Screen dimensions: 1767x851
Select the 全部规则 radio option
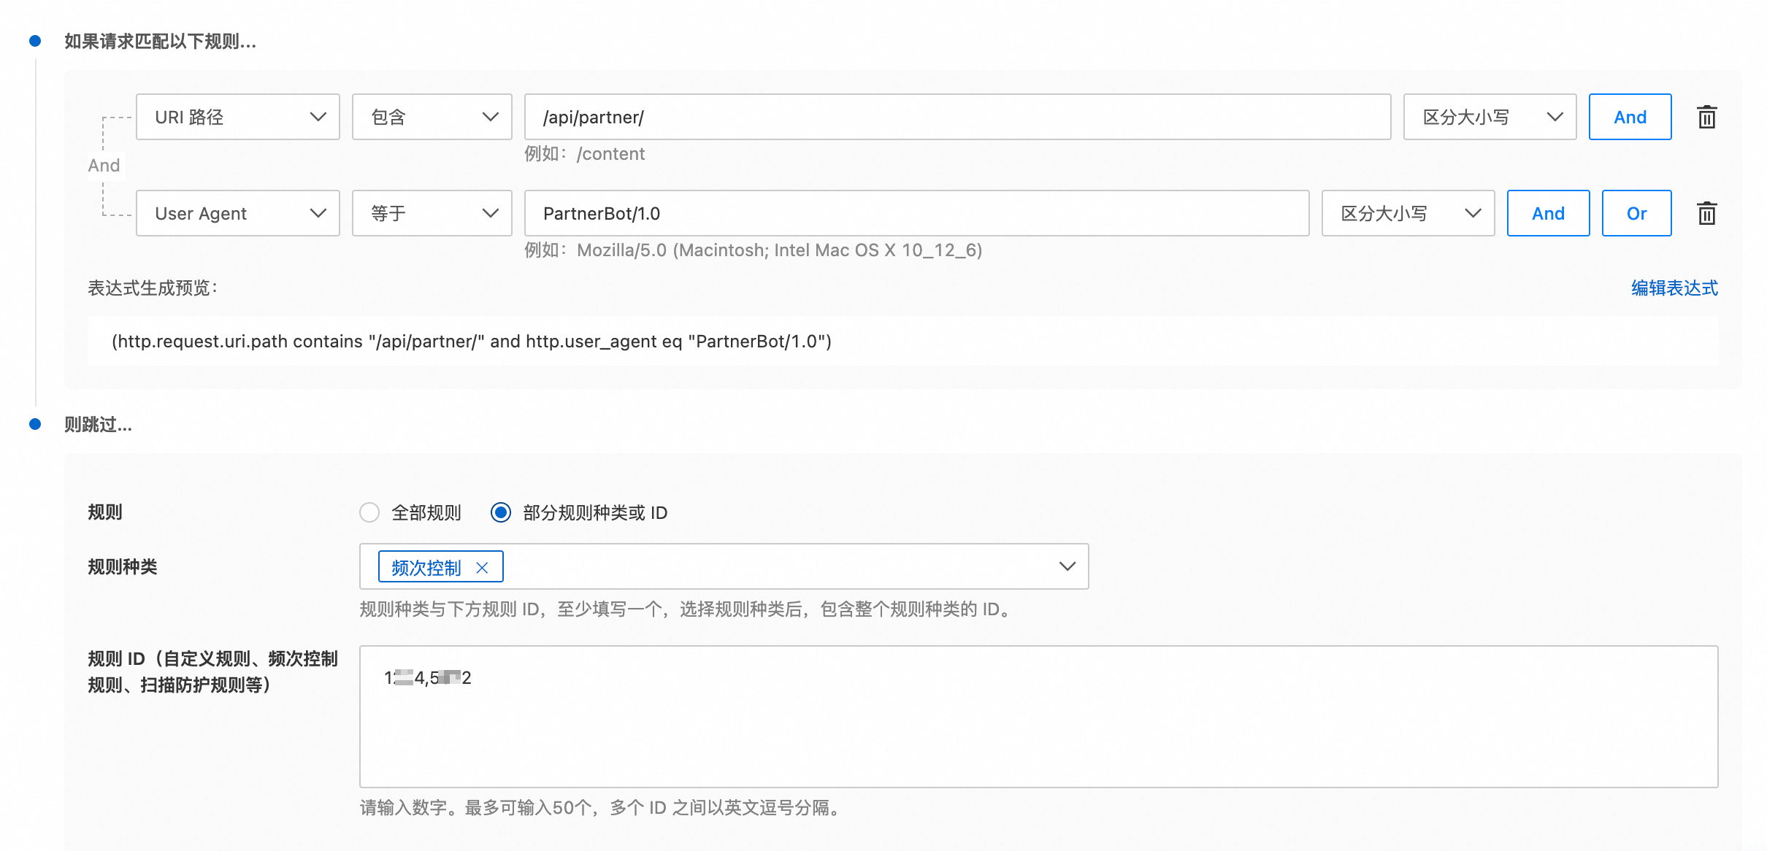(x=369, y=512)
